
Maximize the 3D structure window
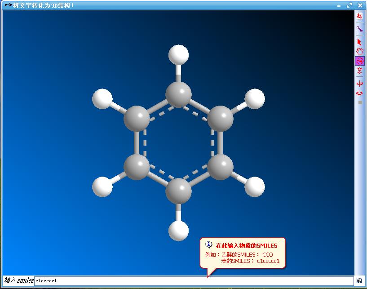[x=349, y=5]
